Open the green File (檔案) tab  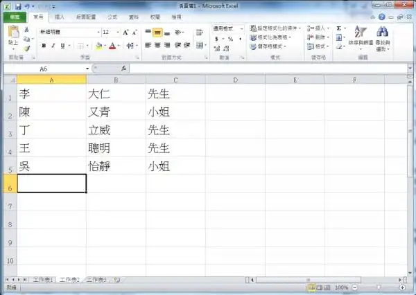tap(15, 17)
